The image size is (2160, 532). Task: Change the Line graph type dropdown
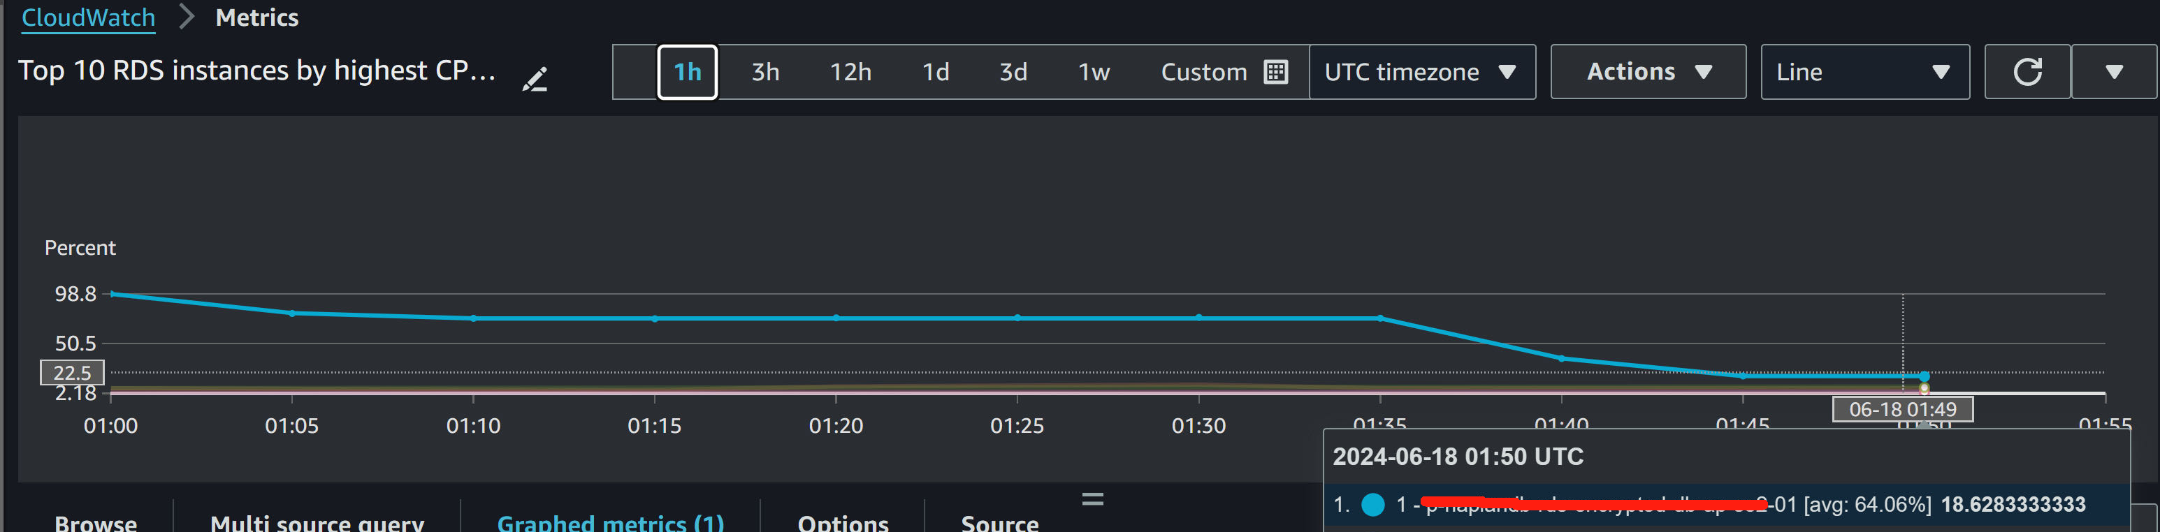1865,72
